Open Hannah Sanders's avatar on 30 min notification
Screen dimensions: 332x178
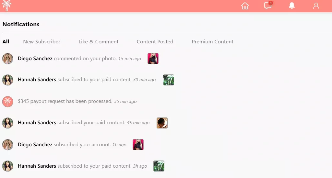[8, 80]
